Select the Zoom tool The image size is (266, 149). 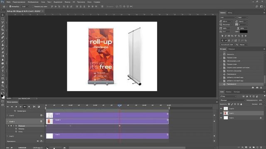pyautogui.click(x=2, y=86)
